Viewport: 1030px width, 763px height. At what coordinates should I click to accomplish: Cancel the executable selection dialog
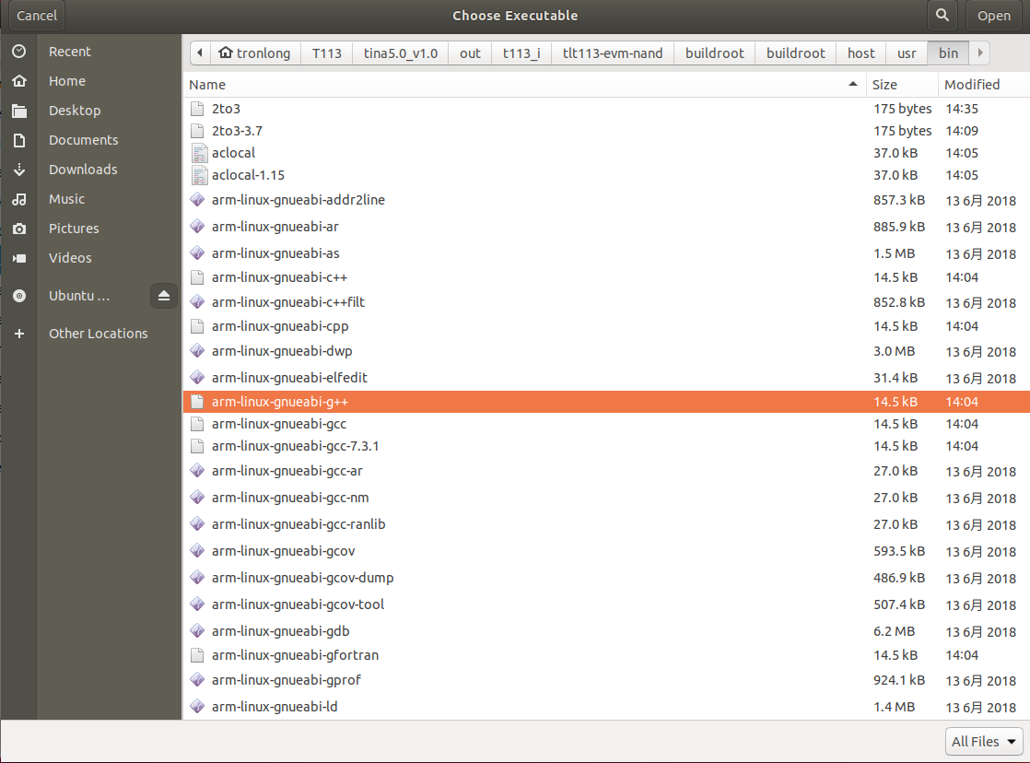pos(36,16)
